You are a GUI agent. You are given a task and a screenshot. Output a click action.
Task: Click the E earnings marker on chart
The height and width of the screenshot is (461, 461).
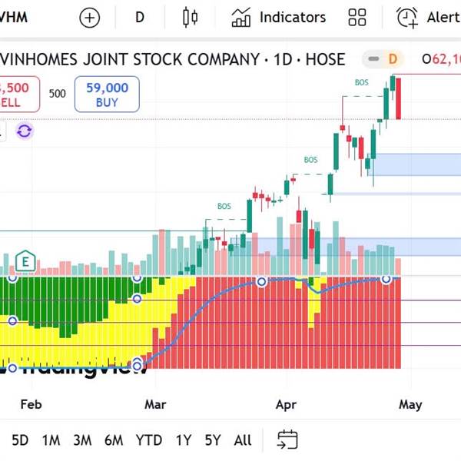[x=25, y=261]
